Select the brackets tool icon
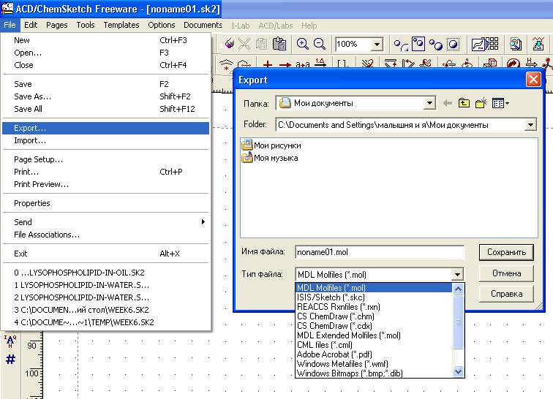The width and height of the screenshot is (553, 399). coord(343,64)
